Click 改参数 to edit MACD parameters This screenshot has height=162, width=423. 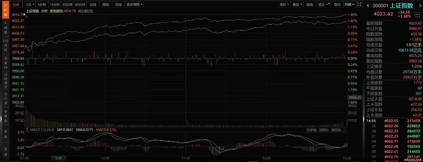click(311, 130)
